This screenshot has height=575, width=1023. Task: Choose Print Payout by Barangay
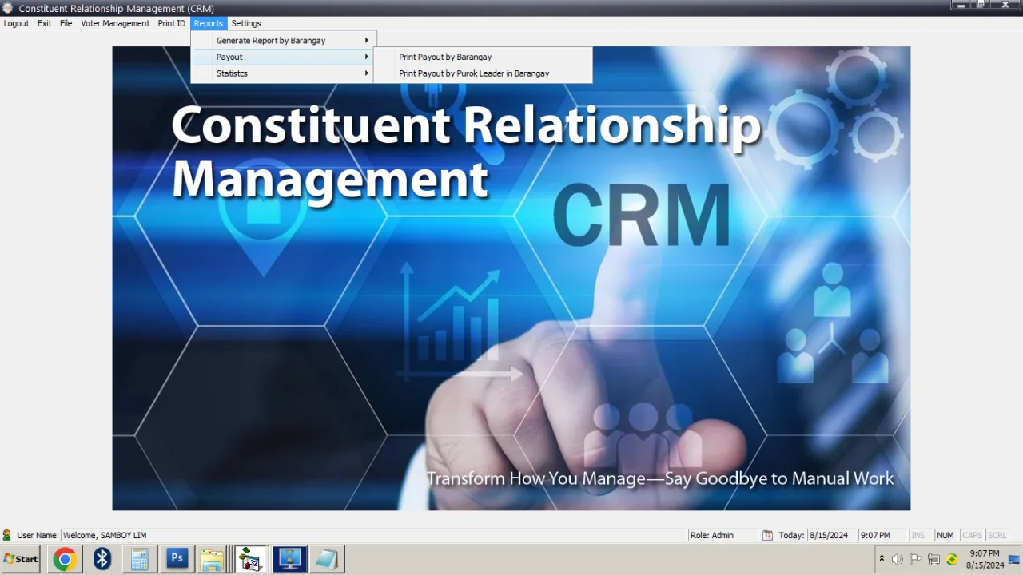coord(483,57)
